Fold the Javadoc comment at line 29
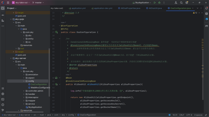The image size is (209, 117). pyautogui.click(x=60, y=39)
